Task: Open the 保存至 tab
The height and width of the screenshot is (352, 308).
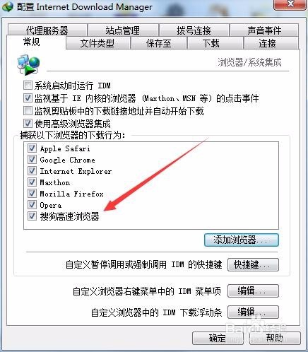Action: pos(159,43)
